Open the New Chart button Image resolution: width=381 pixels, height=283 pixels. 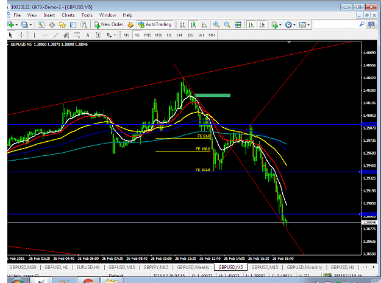coord(11,25)
